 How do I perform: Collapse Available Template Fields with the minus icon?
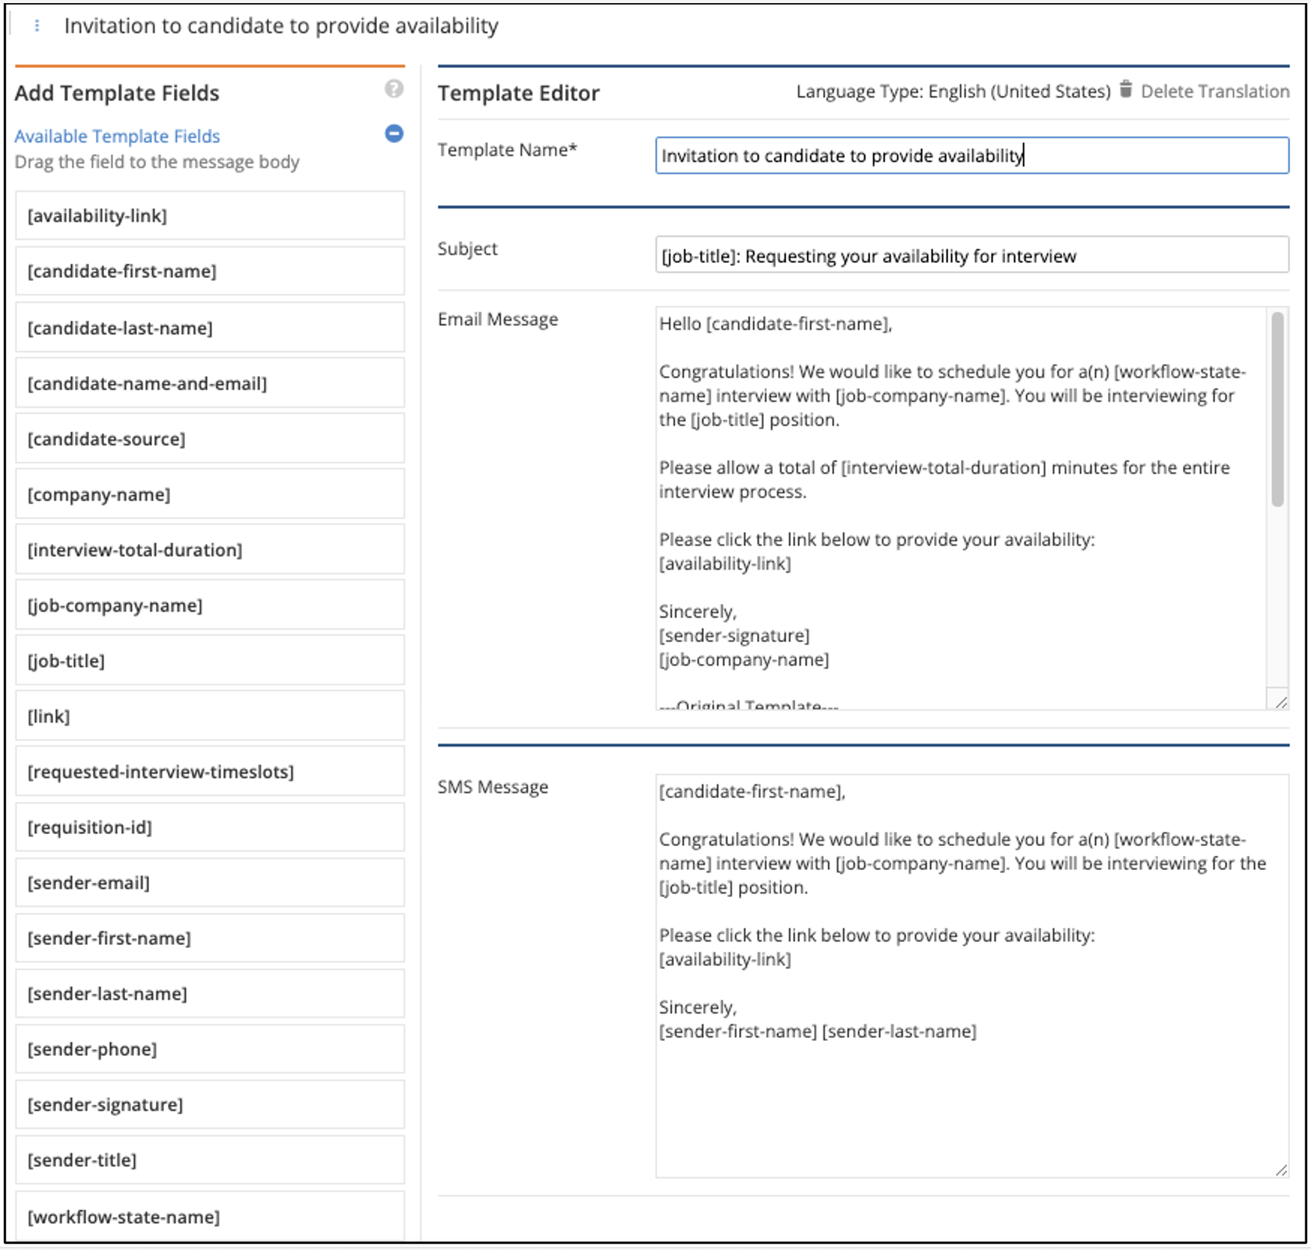coord(394,133)
